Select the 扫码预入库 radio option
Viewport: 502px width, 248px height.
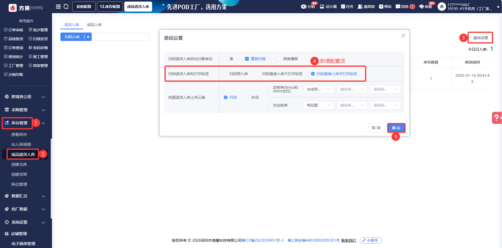point(226,74)
